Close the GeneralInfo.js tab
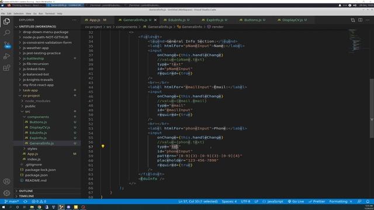Screen dimensions: 374x210 [155, 20]
